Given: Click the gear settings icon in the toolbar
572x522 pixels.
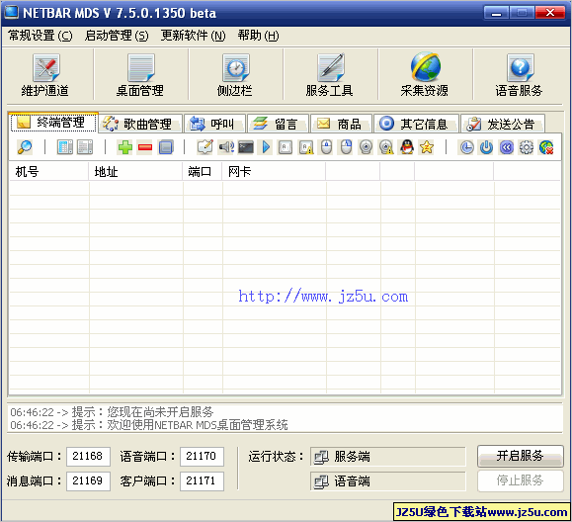Looking at the screenshot, I should [x=526, y=147].
